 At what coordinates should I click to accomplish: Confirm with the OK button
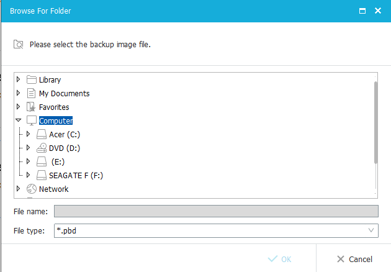[279, 259]
